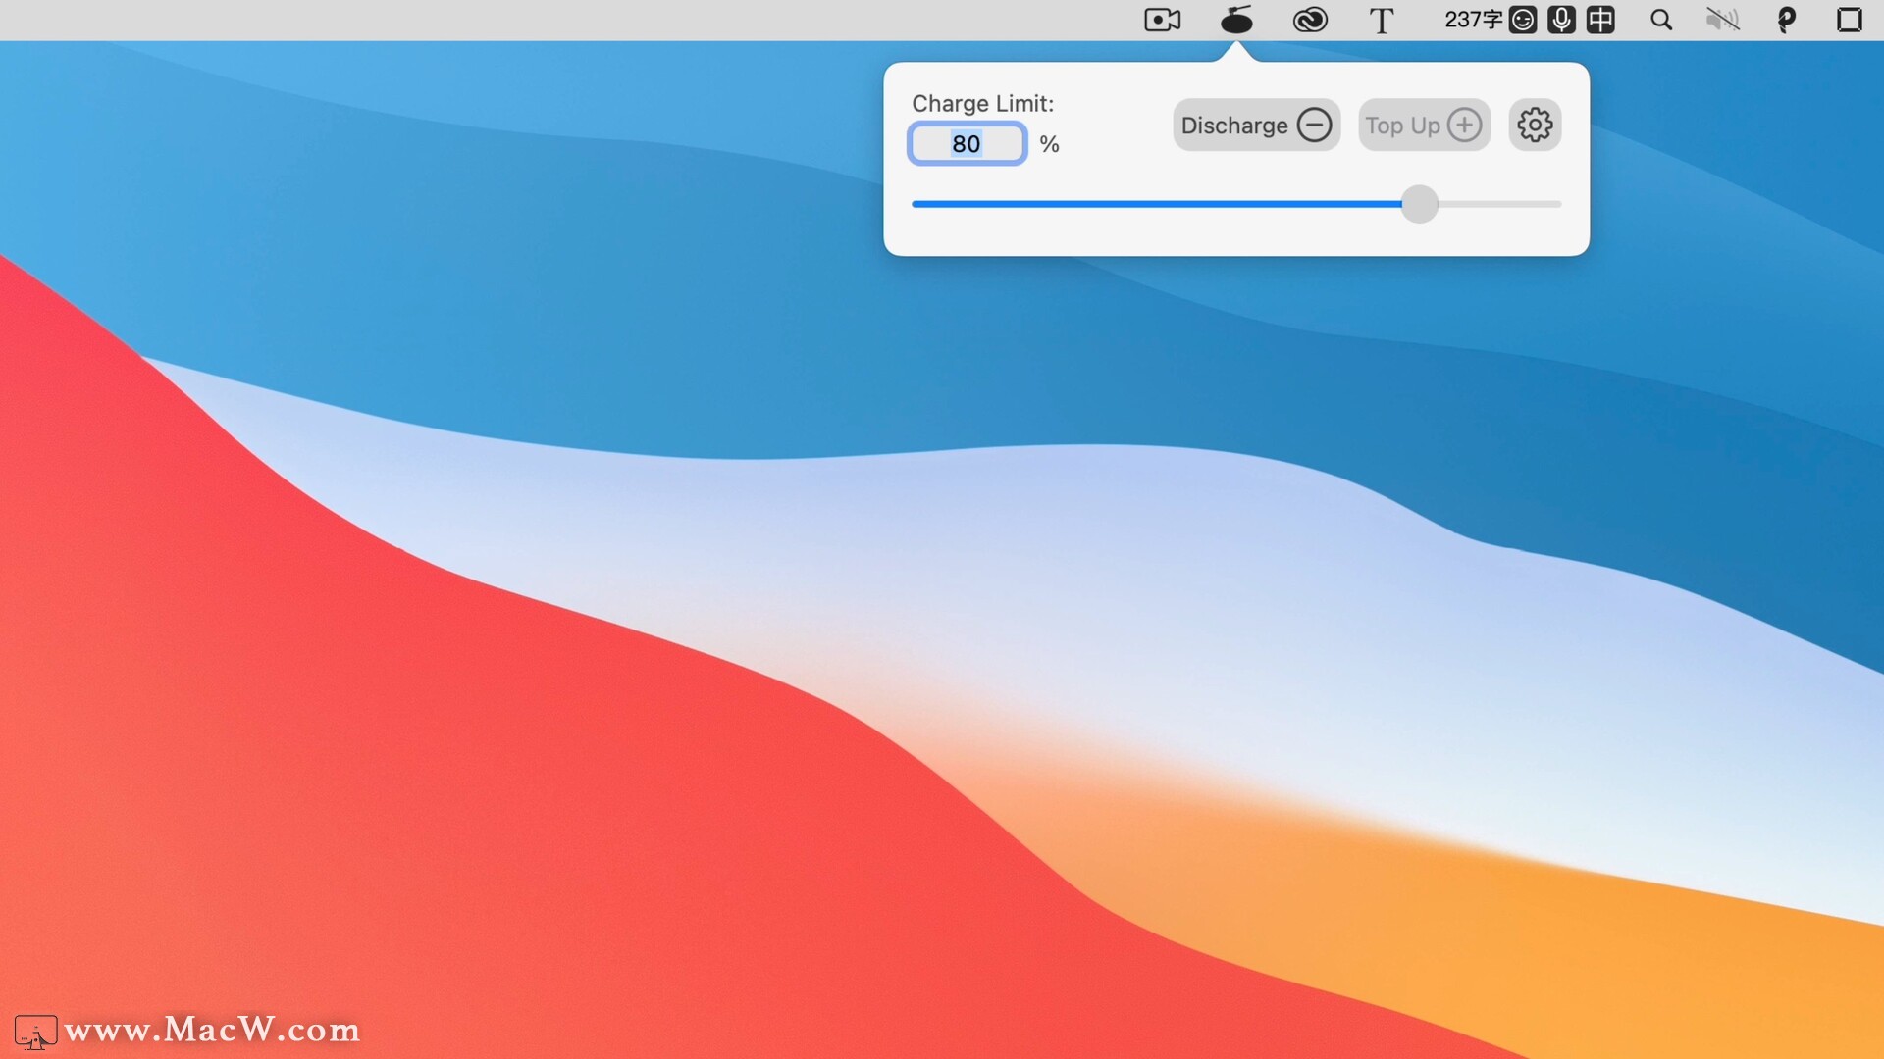Open the screen recorder menu bar icon
The image size is (1884, 1059).
click(1162, 20)
